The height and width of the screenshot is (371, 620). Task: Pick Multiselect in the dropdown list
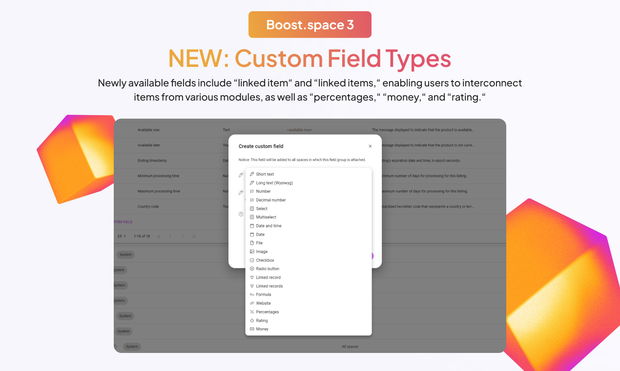coord(309,217)
